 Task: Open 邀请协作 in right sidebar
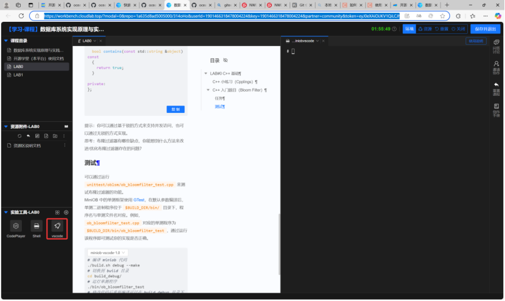coord(496,68)
